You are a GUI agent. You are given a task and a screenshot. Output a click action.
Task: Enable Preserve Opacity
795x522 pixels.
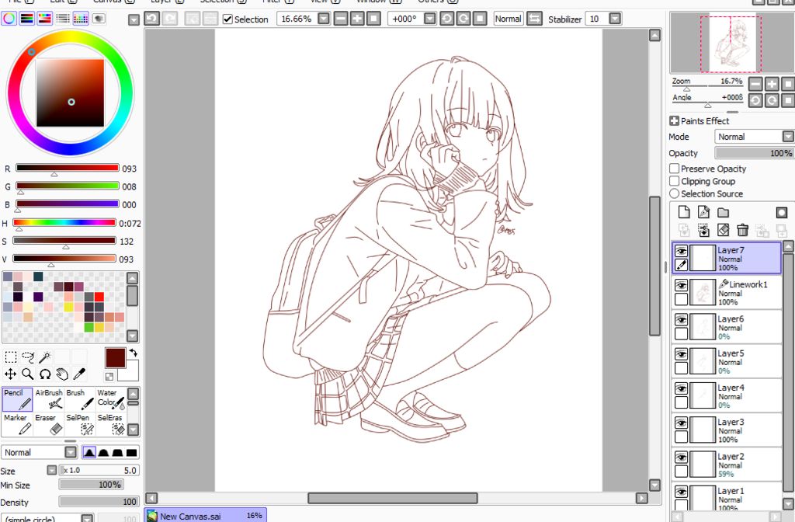(675, 169)
